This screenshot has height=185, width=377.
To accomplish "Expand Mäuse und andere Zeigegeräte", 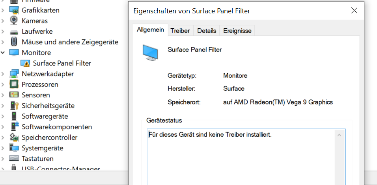I will (3, 42).
